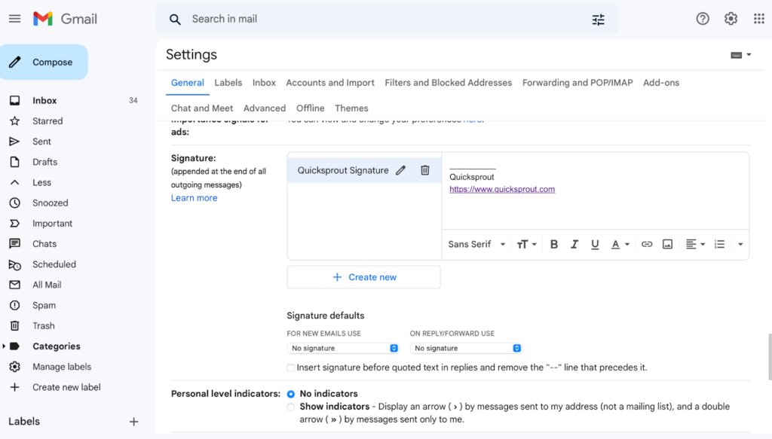Enable insert signature before quoted text

tap(290, 367)
